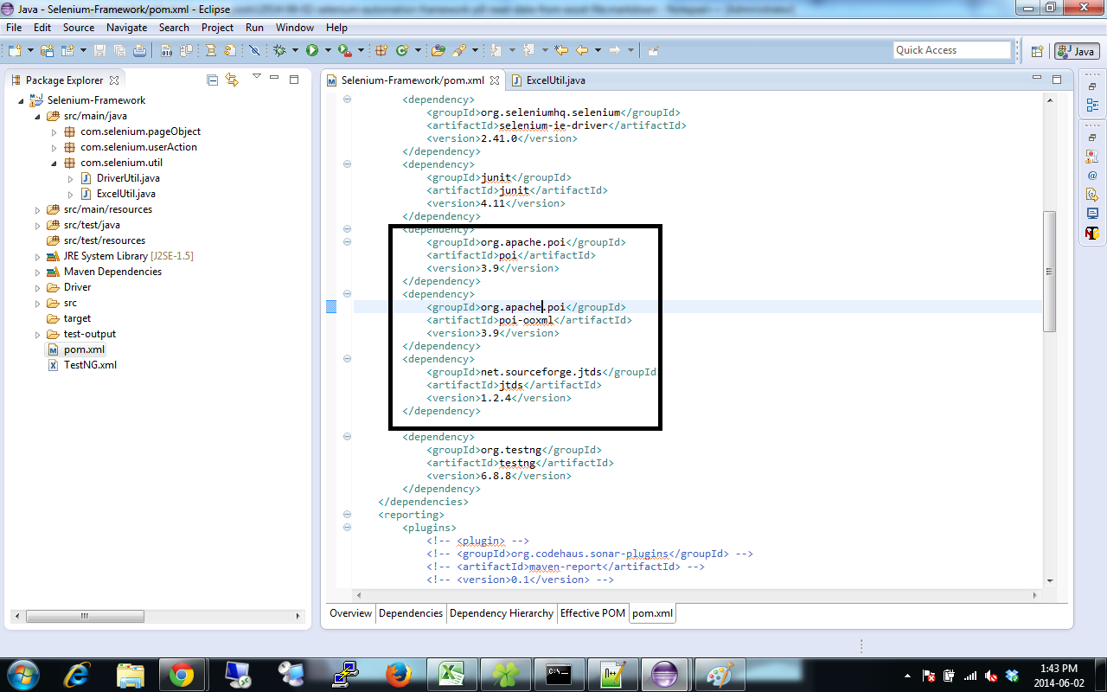The height and width of the screenshot is (692, 1107).
Task: Expand the Maven Dependencies node
Action: coord(37,271)
